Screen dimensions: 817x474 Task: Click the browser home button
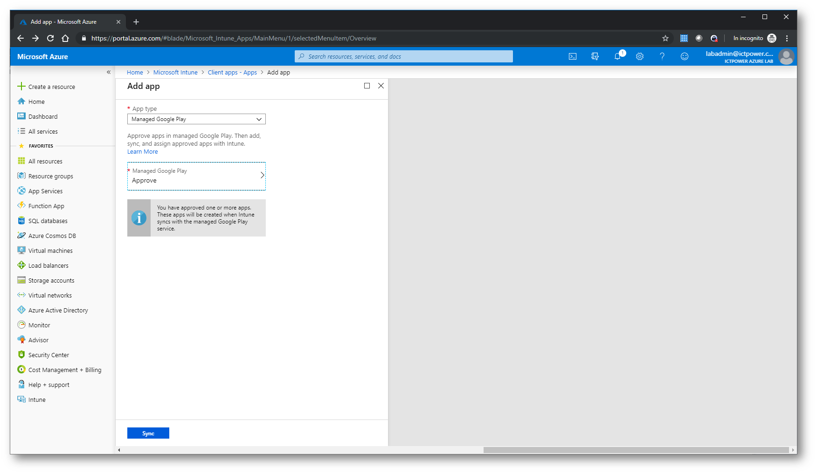point(65,38)
